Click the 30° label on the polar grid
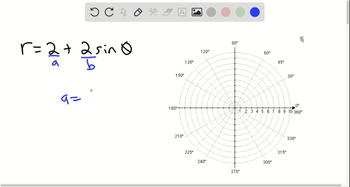 291,76
